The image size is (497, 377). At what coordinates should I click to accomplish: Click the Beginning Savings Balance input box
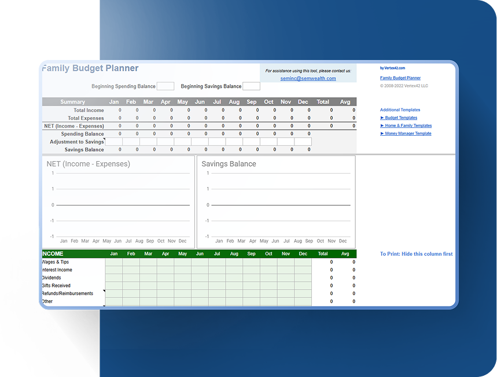pos(251,87)
